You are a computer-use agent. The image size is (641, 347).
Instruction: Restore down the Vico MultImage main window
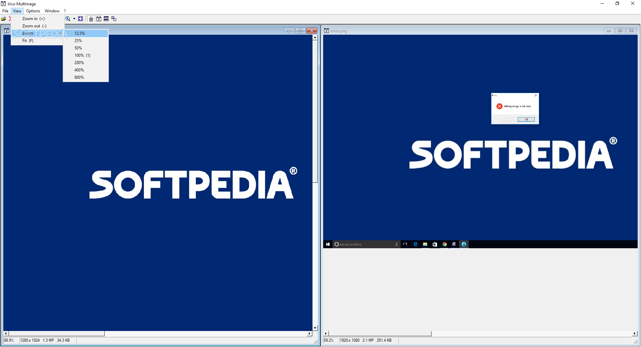[617, 4]
